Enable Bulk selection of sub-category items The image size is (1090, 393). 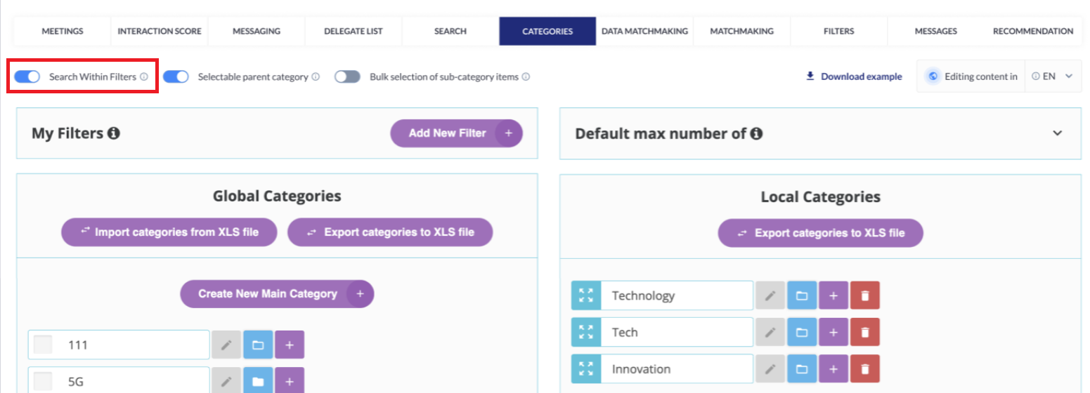tap(347, 76)
